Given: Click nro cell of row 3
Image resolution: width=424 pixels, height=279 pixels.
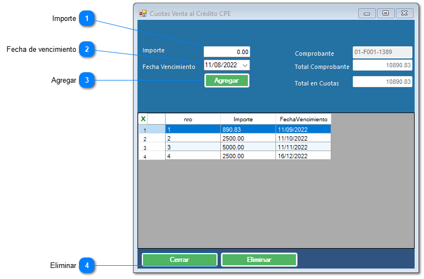Looking at the screenshot, I should [x=193, y=147].
